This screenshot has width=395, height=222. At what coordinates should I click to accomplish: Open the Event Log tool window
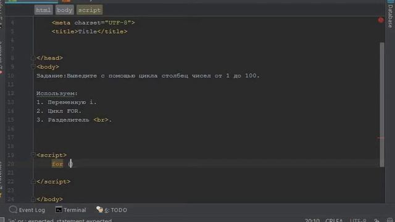27,210
